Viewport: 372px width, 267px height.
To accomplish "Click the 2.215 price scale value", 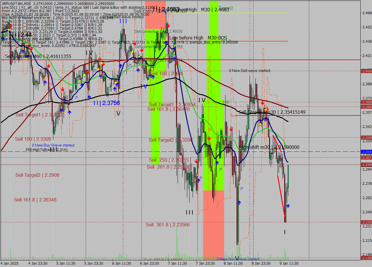I will pos(367,240).
